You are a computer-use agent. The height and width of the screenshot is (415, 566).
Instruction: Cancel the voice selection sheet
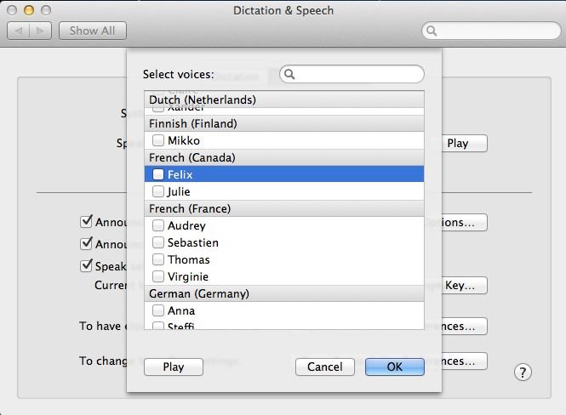[325, 367]
